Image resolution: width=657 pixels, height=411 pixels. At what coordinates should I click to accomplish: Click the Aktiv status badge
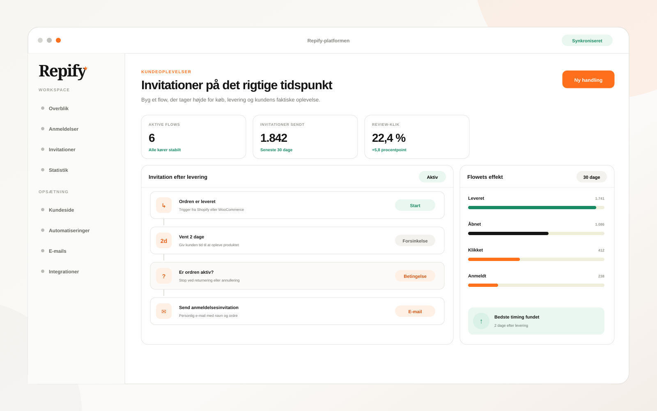(432, 177)
